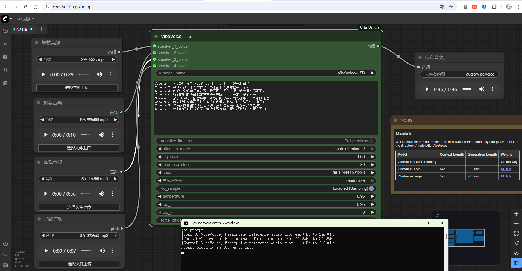
Task: Zoom out on canvas with minus icon
Action: point(516,224)
